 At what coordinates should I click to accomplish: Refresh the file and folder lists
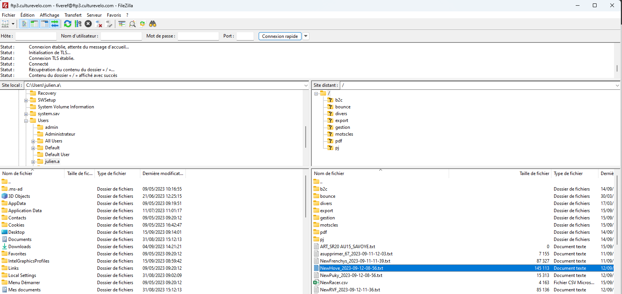[68, 24]
